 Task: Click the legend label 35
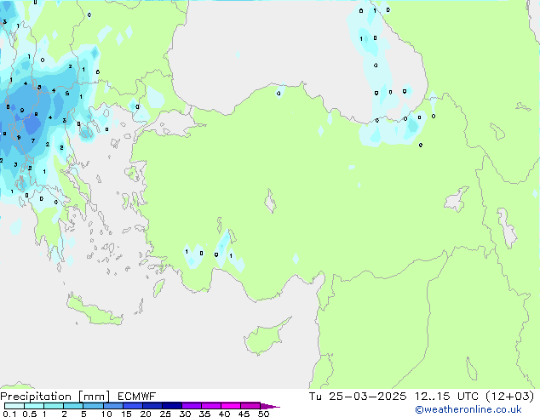tap(204, 414)
